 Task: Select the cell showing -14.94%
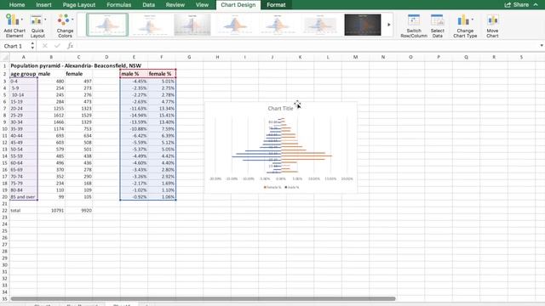click(134, 116)
